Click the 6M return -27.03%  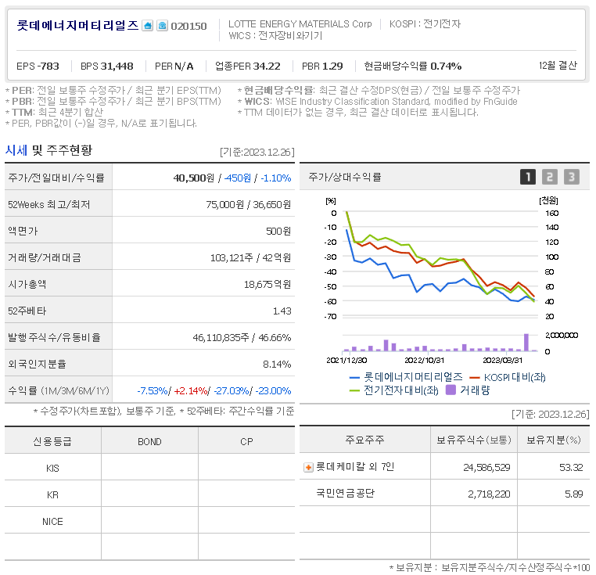[x=232, y=391]
